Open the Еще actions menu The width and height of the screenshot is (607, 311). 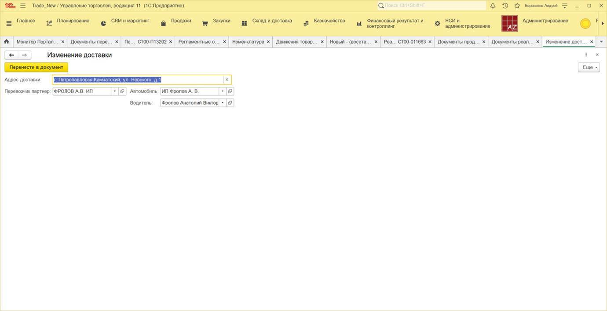coord(589,67)
